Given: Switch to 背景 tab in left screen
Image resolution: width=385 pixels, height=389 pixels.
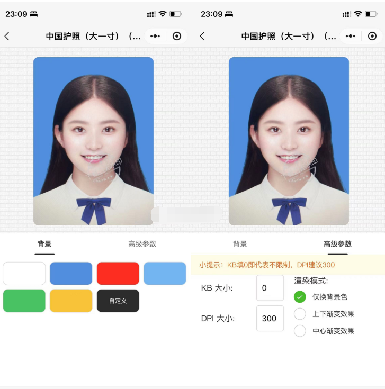Looking at the screenshot, I should coord(44,244).
